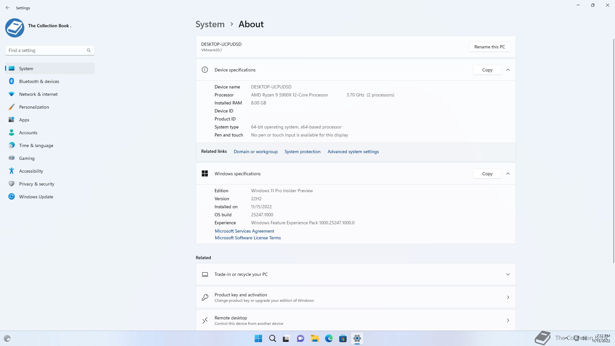Screen dimensions: 615x346
Task: Open Microsoft Store from the taskbar
Action: 343,339
